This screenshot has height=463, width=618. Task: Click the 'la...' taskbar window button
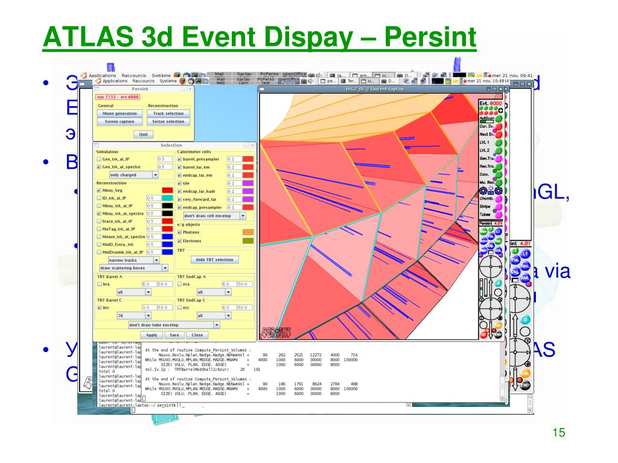click(338, 75)
